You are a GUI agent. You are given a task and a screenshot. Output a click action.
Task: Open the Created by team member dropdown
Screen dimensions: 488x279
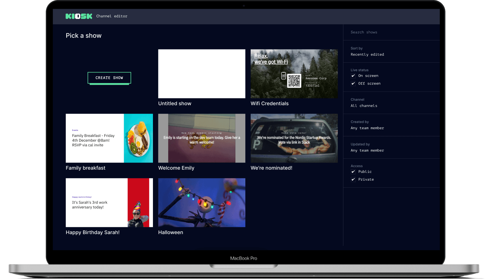[367, 128]
